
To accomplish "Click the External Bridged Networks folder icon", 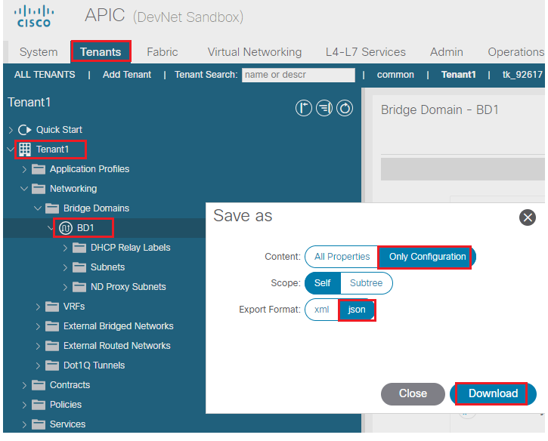I will coord(52,326).
